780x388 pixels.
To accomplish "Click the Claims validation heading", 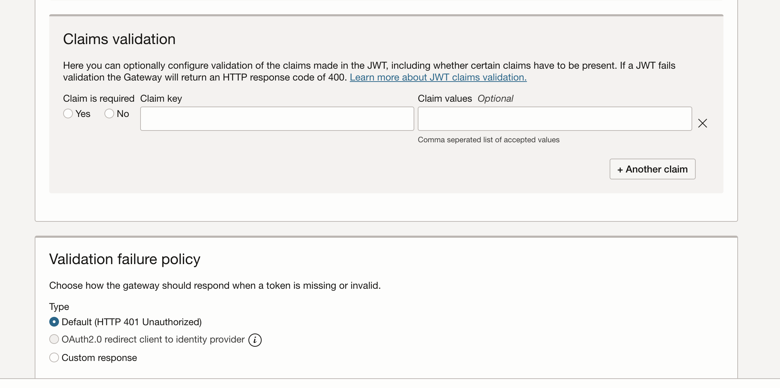I will [x=119, y=39].
